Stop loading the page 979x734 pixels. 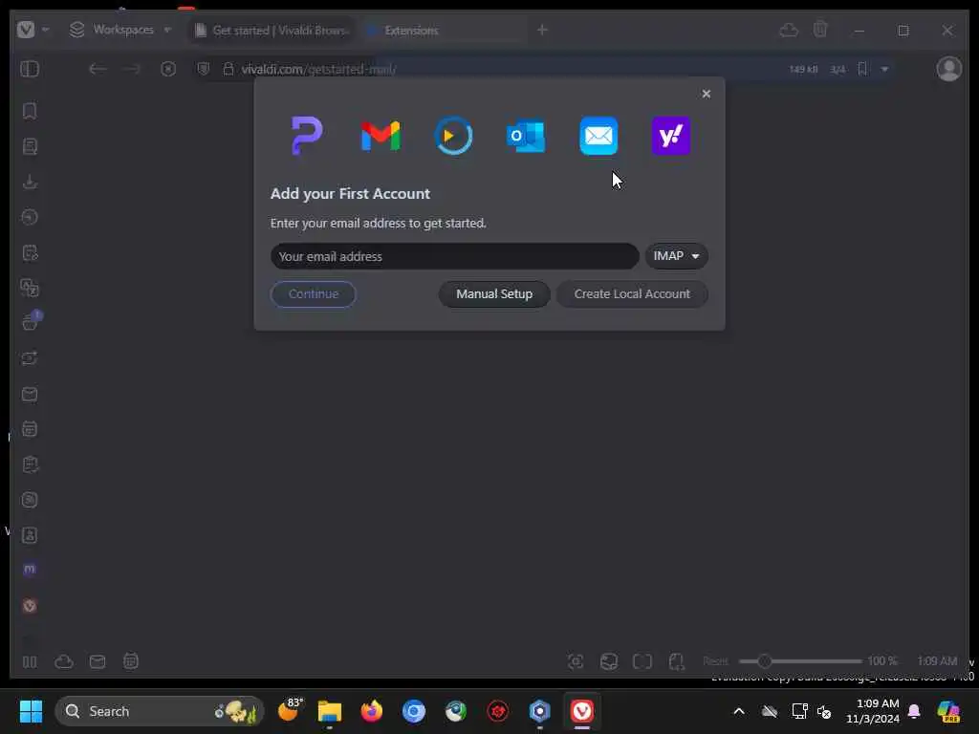[x=168, y=69]
